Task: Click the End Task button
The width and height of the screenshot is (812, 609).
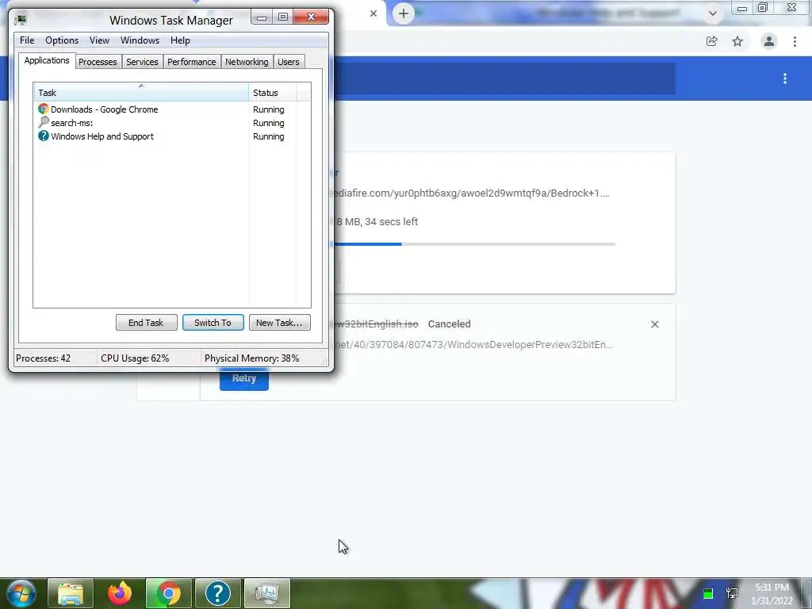Action: [x=146, y=323]
